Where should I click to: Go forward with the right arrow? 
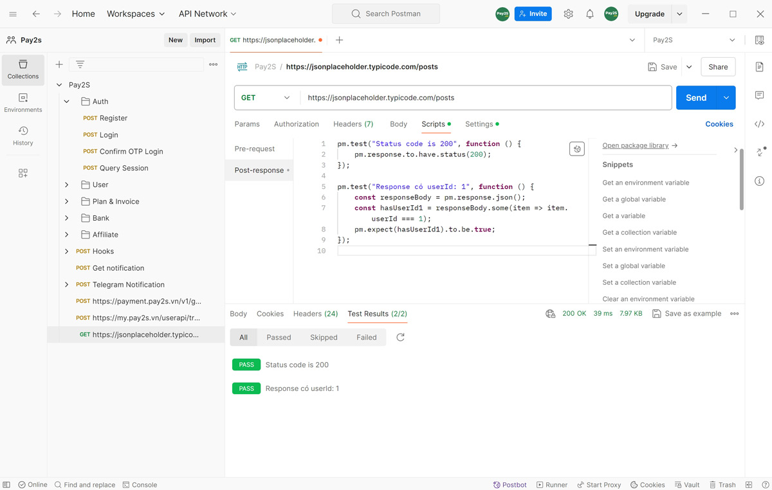58,14
